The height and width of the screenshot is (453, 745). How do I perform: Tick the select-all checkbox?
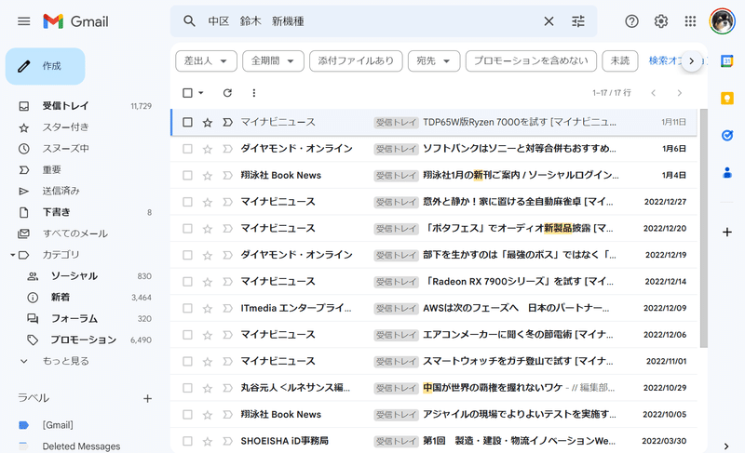[188, 93]
